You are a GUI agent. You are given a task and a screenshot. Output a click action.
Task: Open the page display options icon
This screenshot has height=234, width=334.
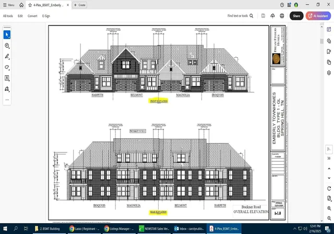[329, 198]
